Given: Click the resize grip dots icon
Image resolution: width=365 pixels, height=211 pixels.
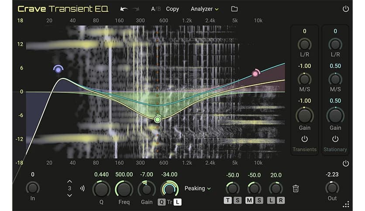Looking at the screenshot, I should (346, 204).
